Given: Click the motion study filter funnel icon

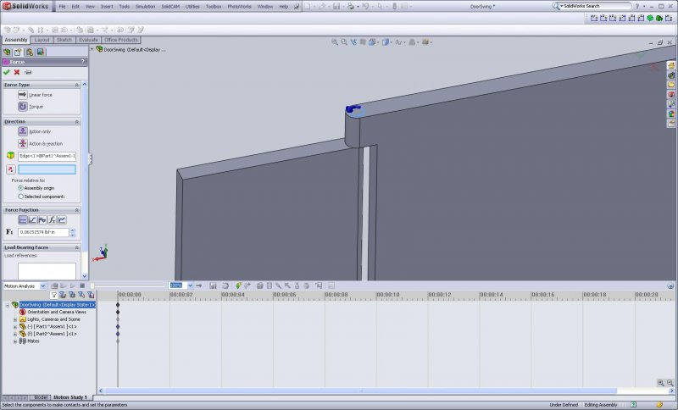Looking at the screenshot, I should click(x=53, y=295).
